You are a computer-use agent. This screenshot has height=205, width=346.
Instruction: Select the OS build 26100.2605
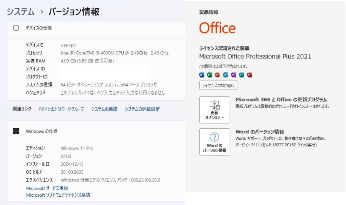coord(72,172)
